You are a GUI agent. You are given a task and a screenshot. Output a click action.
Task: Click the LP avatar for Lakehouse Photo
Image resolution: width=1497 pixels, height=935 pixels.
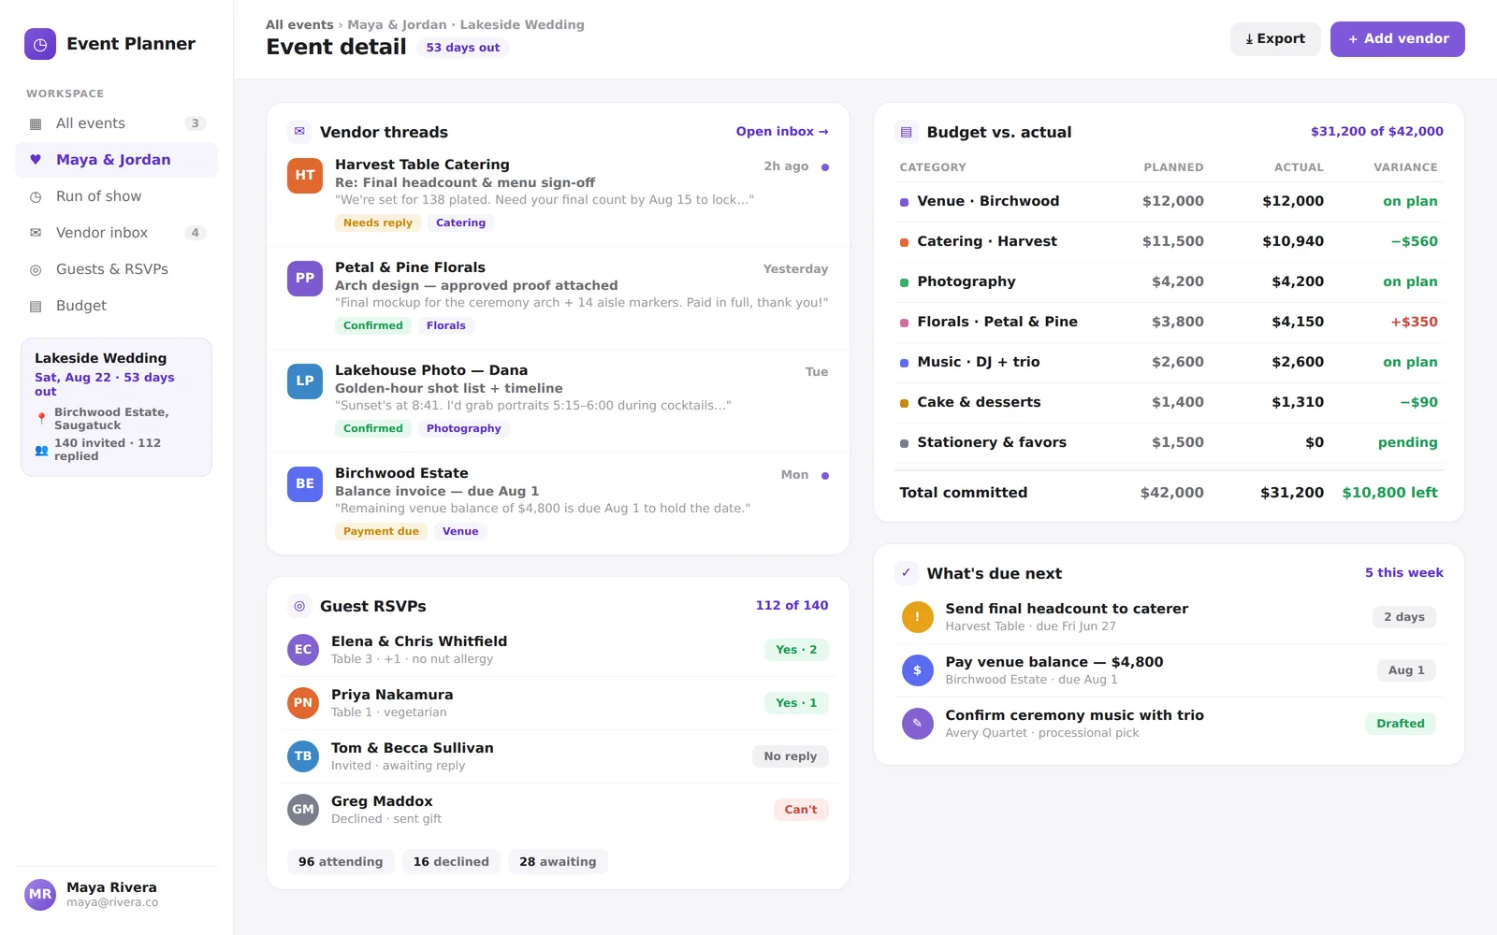pyautogui.click(x=305, y=381)
